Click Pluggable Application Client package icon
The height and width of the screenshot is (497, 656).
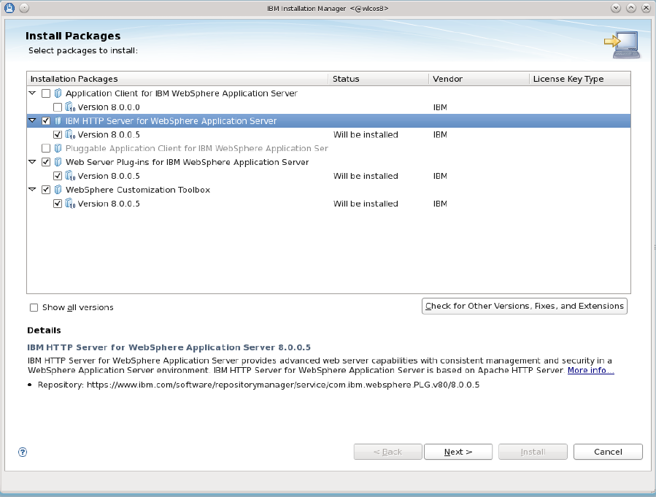[58, 148]
